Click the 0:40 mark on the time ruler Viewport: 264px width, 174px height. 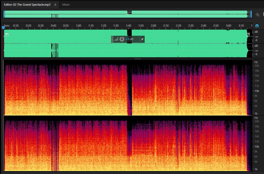click(x=53, y=26)
